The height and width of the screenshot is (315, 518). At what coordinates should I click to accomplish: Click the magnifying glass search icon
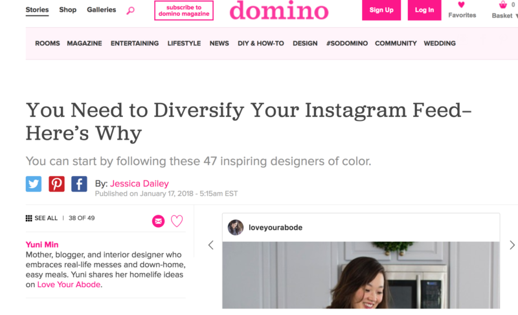click(x=130, y=10)
